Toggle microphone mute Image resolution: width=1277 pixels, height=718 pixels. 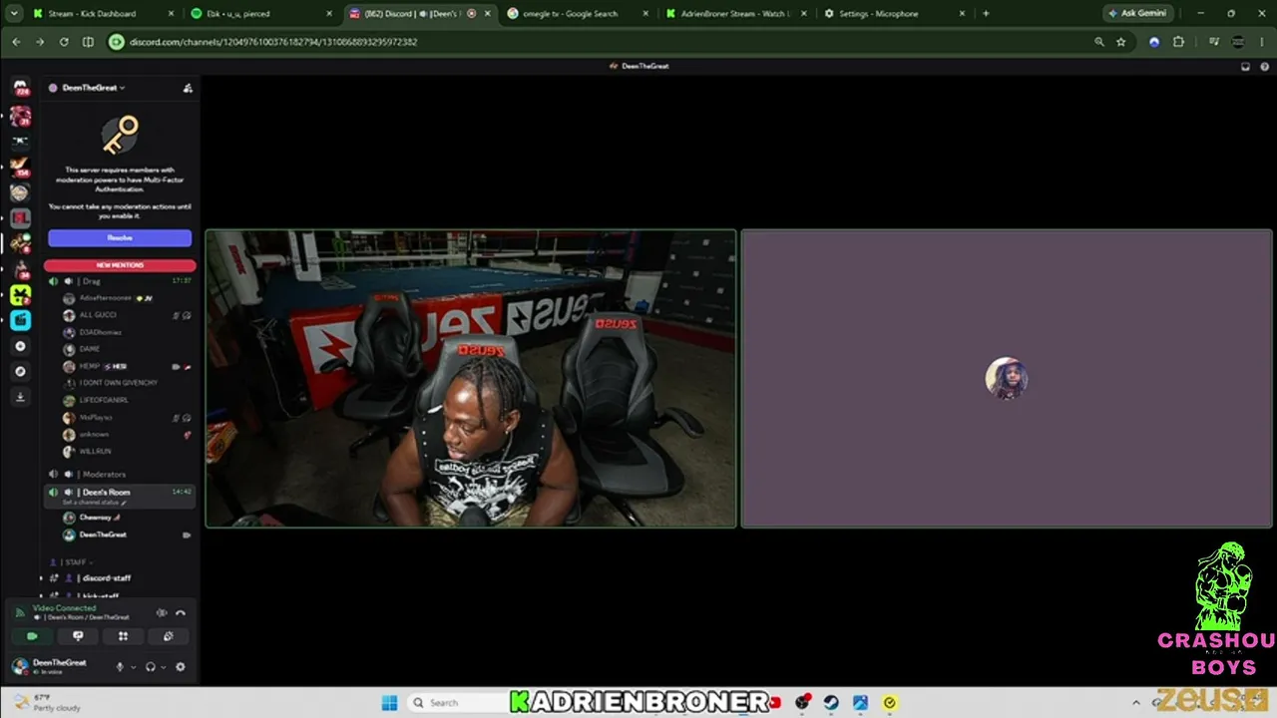120,667
